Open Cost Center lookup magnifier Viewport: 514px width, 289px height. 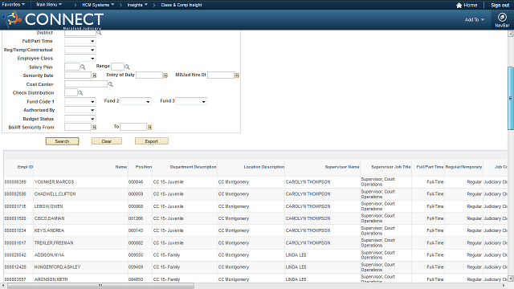[x=111, y=84]
